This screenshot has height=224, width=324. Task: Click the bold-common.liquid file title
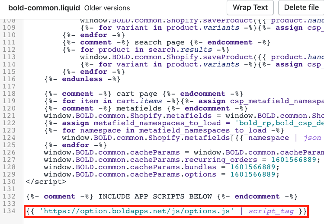[44, 8]
